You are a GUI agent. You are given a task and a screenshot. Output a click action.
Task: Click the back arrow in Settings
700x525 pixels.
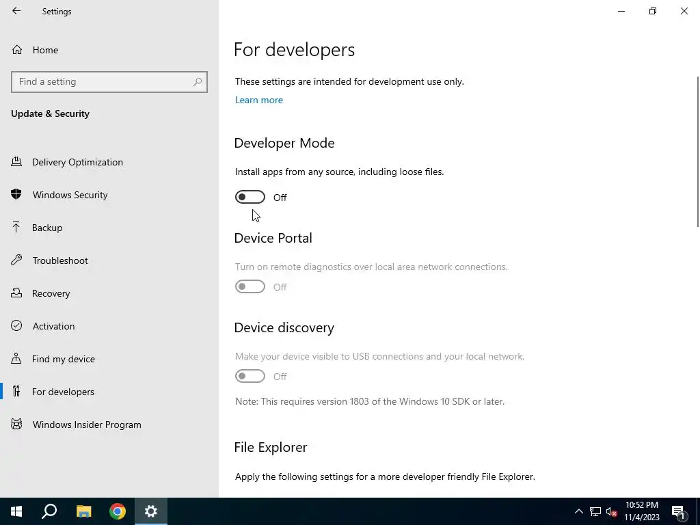(16, 11)
